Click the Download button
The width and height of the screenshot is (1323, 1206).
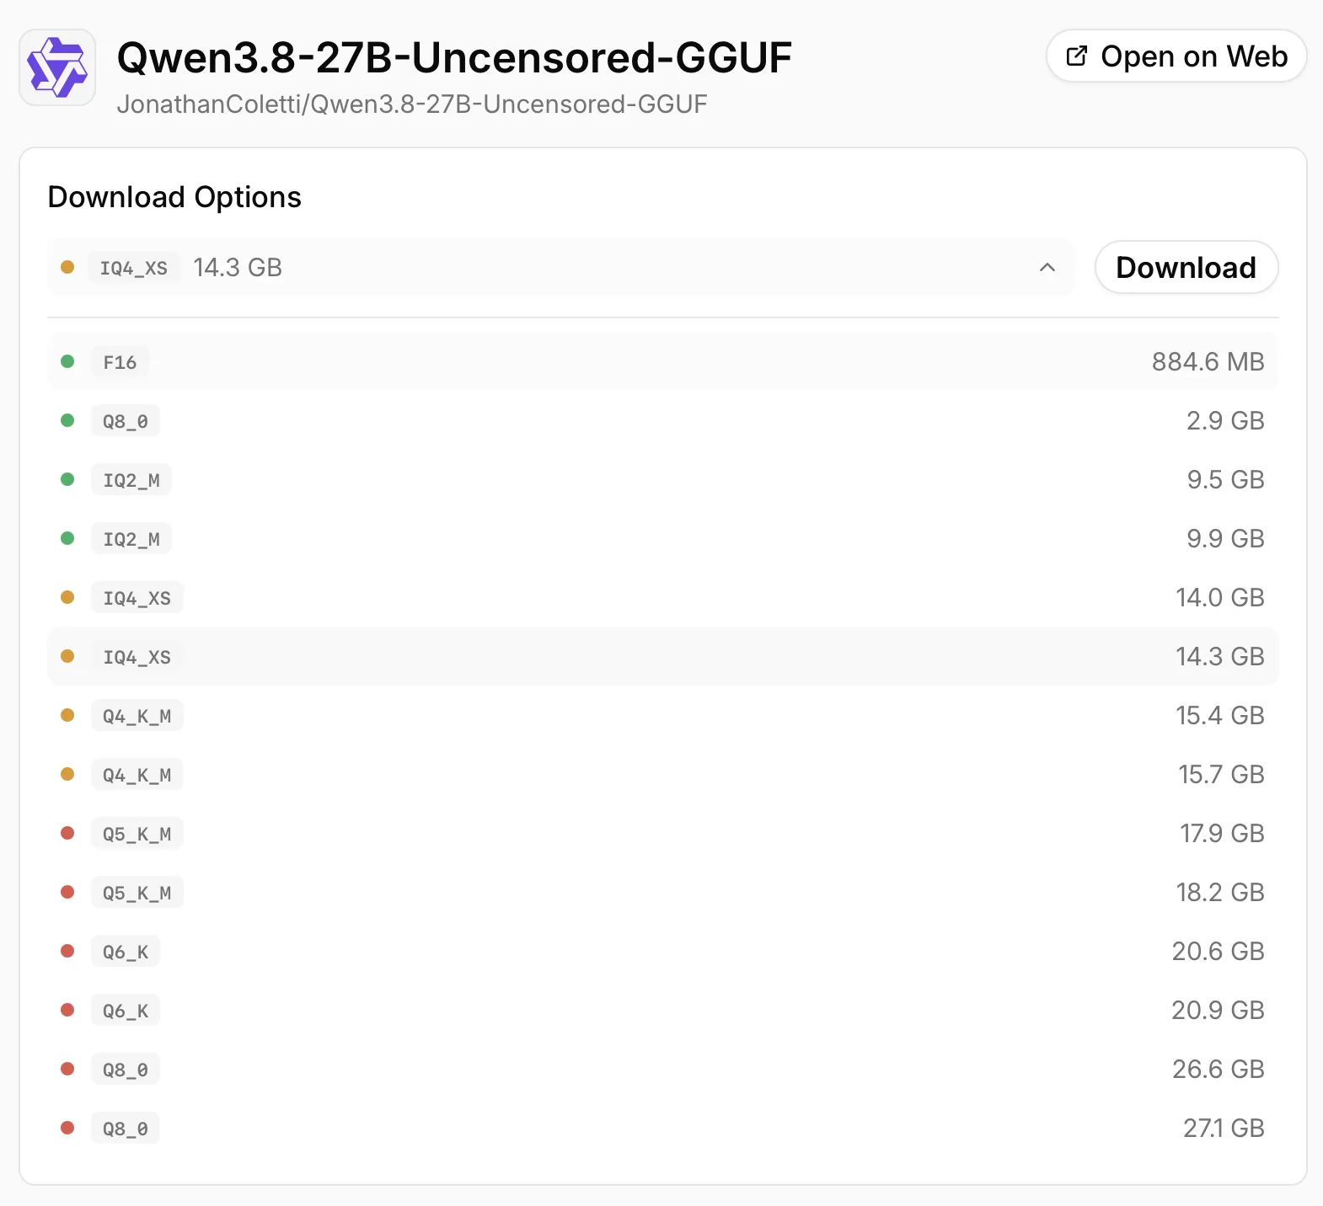point(1186,267)
